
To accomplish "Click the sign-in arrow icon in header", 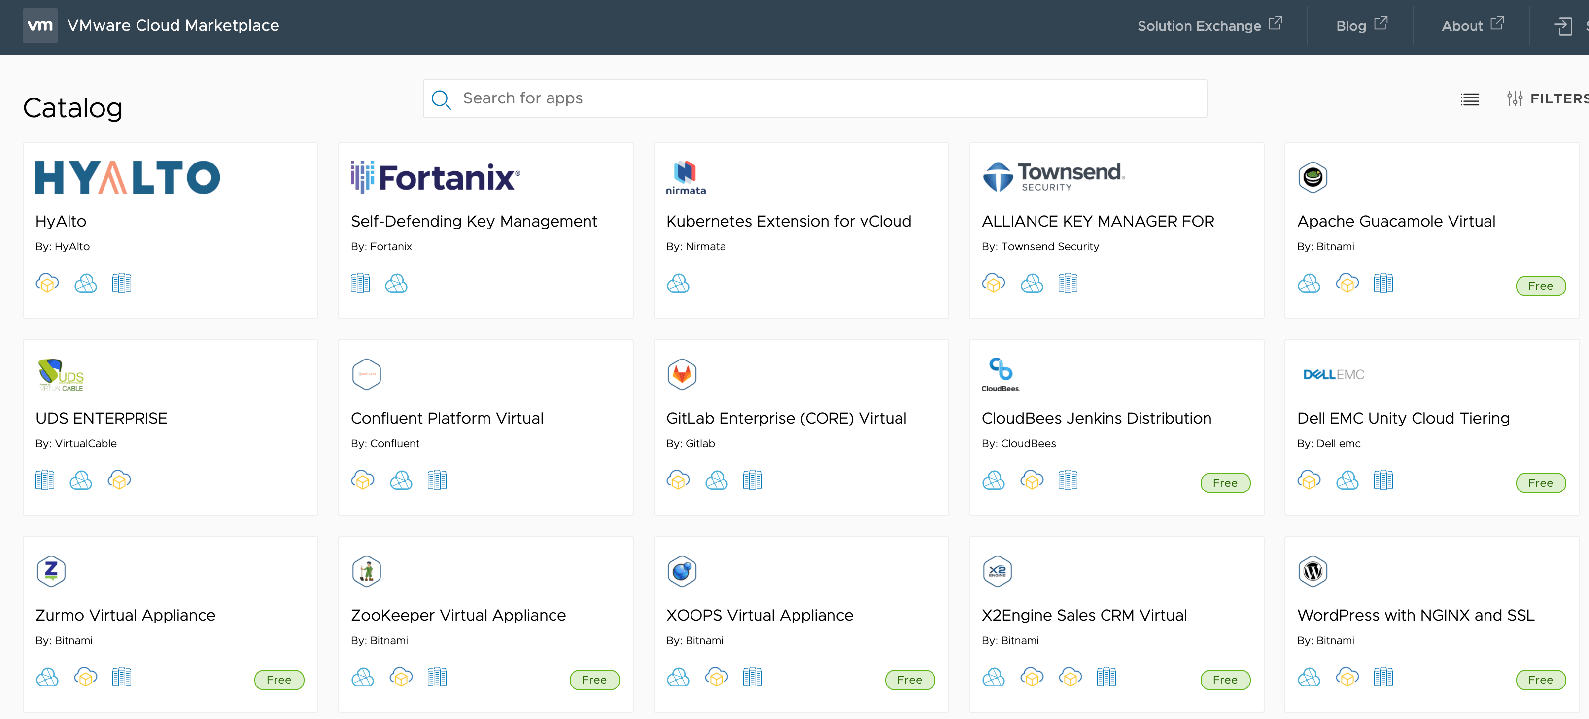I will tap(1562, 27).
